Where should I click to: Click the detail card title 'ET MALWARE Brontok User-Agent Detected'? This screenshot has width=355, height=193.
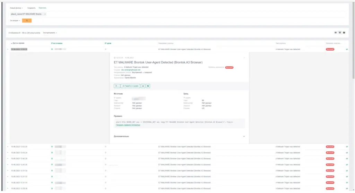tap(158, 62)
